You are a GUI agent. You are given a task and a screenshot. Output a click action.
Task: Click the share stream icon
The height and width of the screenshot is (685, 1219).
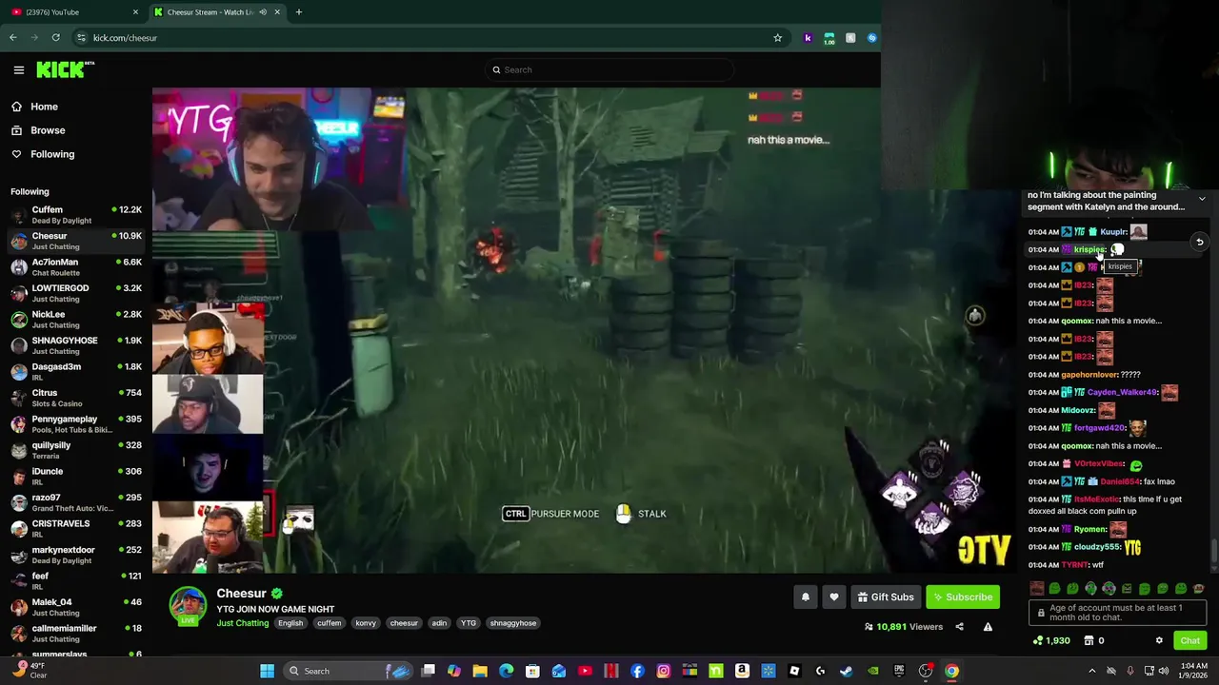[x=959, y=627]
